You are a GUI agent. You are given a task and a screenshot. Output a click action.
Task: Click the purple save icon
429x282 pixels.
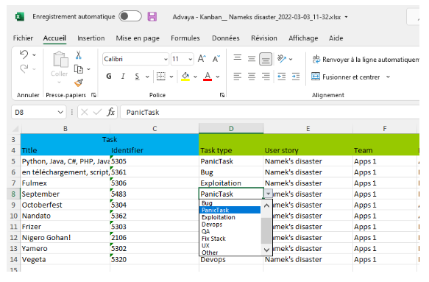152,17
